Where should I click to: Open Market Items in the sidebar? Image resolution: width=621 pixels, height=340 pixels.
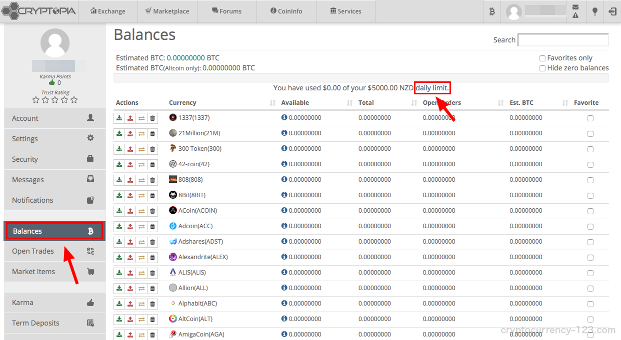pos(55,272)
